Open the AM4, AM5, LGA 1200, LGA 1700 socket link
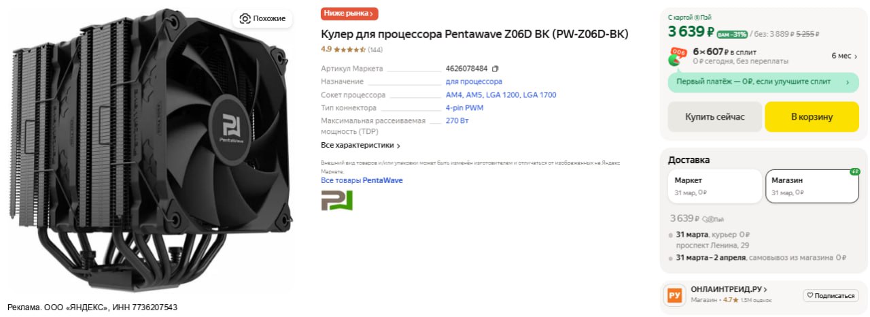The width and height of the screenshot is (870, 317). [501, 95]
